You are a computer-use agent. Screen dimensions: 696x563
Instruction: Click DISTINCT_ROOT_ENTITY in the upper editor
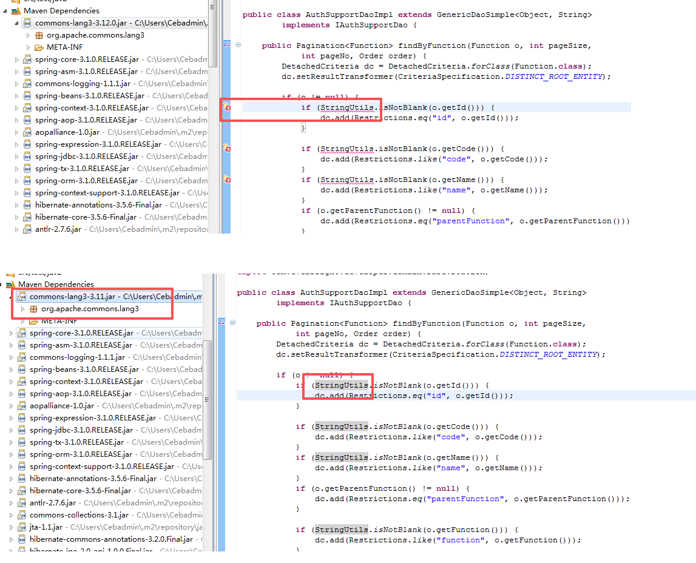554,77
